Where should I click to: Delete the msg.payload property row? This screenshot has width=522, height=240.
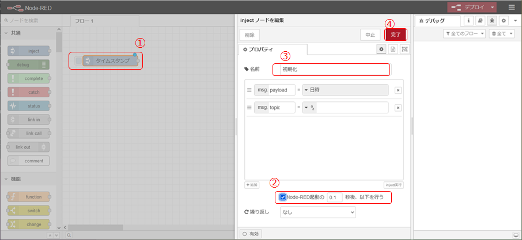pos(398,90)
